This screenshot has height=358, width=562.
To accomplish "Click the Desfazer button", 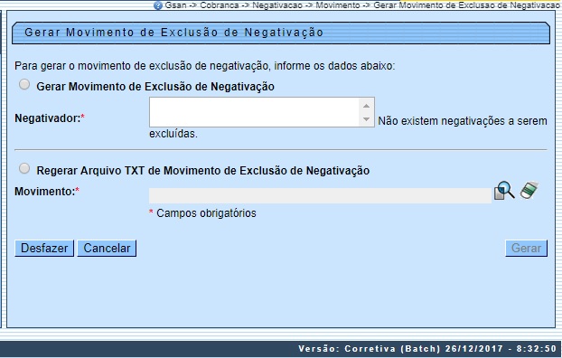I will click(x=44, y=249).
